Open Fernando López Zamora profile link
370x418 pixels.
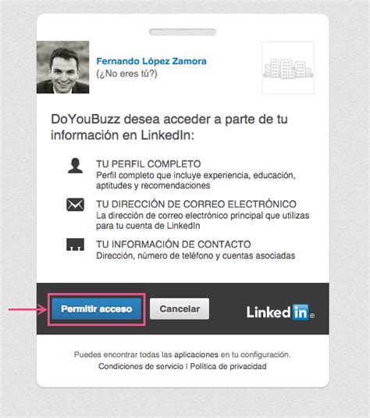pyautogui.click(x=151, y=61)
